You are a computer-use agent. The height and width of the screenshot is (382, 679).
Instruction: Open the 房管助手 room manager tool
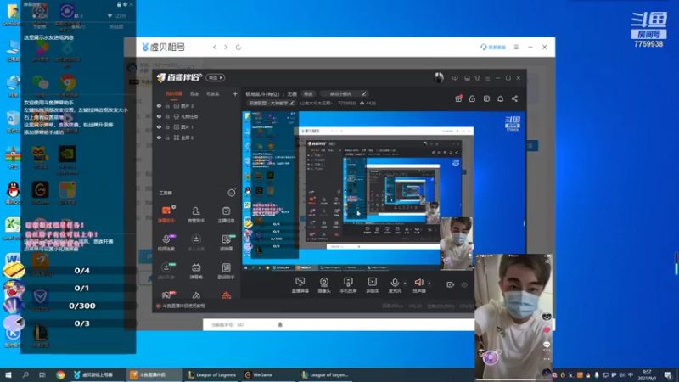tap(196, 215)
